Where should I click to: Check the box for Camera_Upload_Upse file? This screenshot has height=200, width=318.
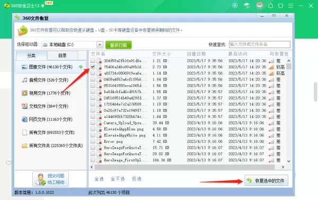[x=93, y=123]
